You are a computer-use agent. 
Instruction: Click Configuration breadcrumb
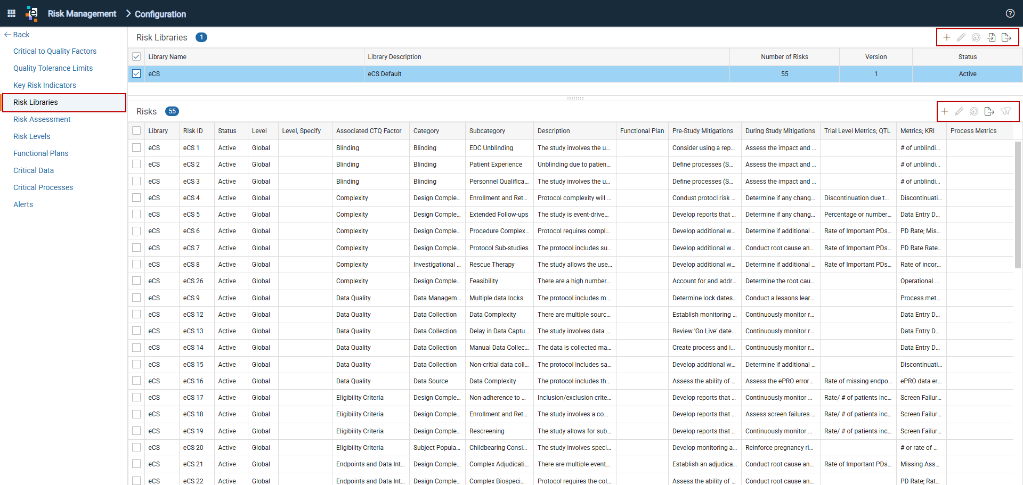pos(160,14)
